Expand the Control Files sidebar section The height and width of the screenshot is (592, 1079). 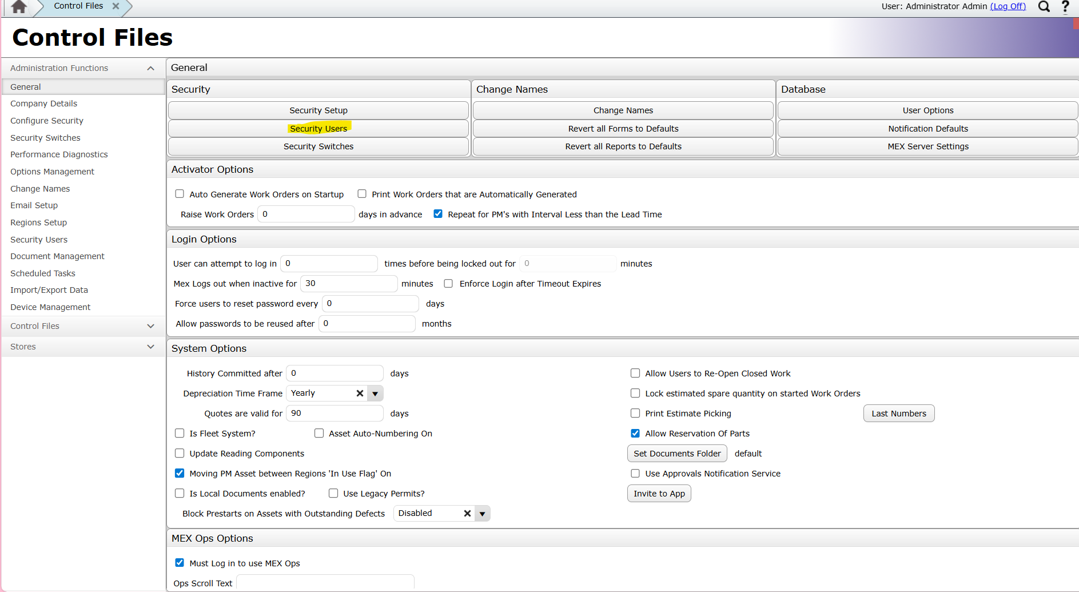point(150,326)
